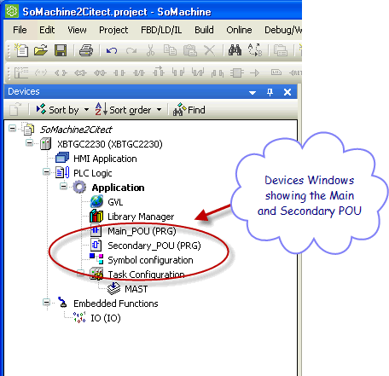Select Library Manager in the tree
The height and width of the screenshot is (376, 389).
141,217
